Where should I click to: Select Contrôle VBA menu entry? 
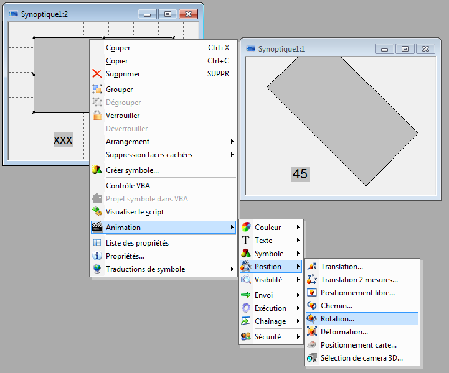pos(128,185)
